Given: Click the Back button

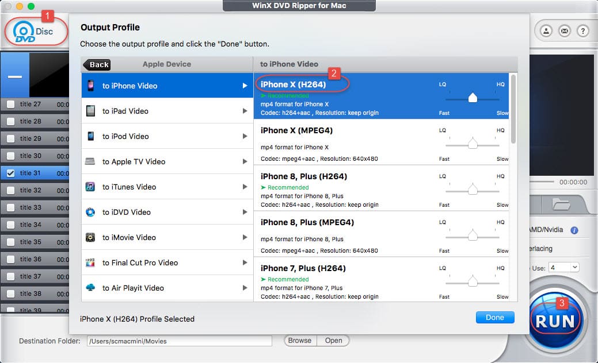Looking at the screenshot, I should click(97, 65).
